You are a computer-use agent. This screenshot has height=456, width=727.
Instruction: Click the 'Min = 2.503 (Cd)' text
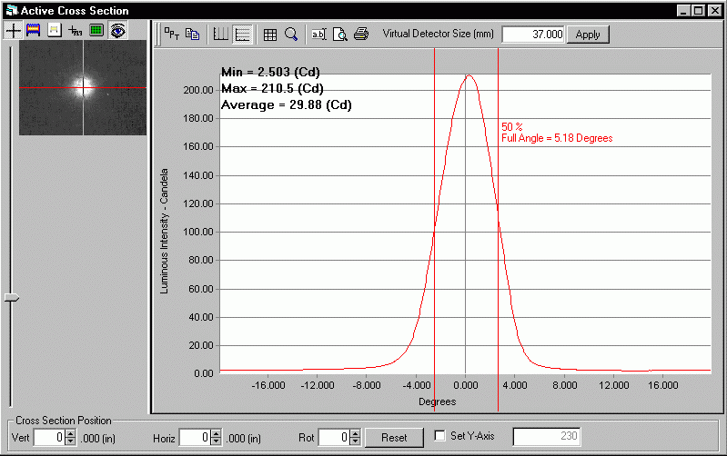(270, 73)
